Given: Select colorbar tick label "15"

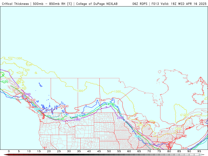Looking at the screenshot, I should click(39, 151).
